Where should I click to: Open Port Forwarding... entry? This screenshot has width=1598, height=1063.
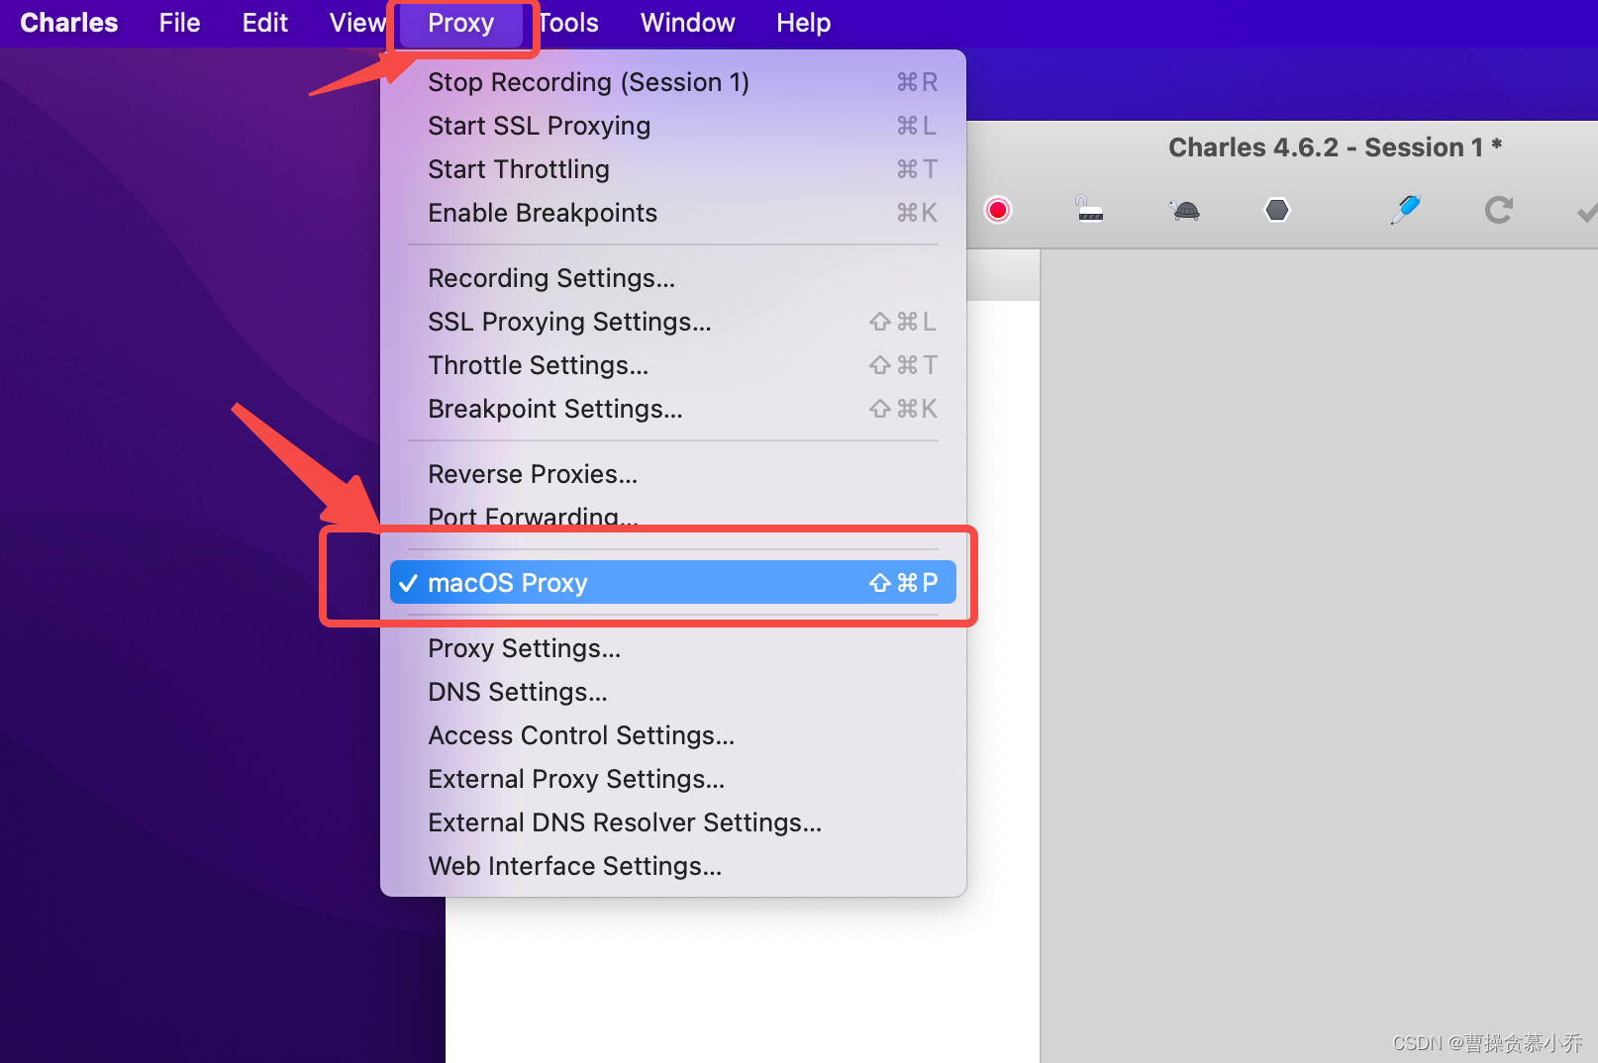tap(673, 516)
